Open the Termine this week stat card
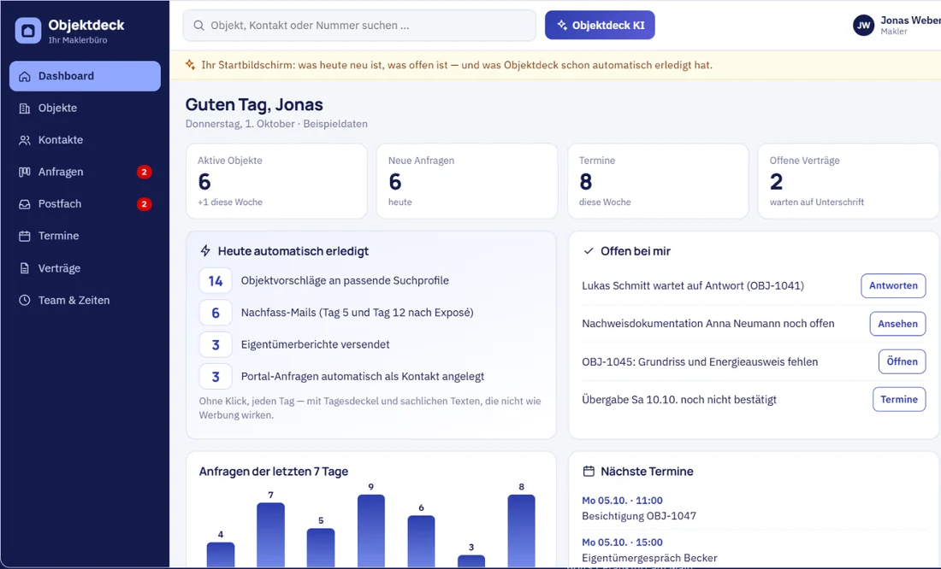Image resolution: width=941 pixels, height=569 pixels. tap(658, 181)
